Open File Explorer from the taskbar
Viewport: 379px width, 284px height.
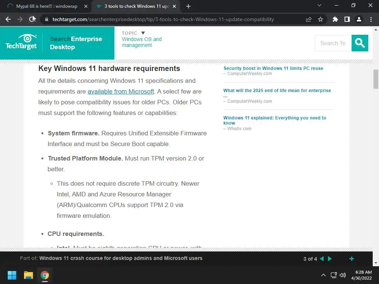[x=28, y=275]
